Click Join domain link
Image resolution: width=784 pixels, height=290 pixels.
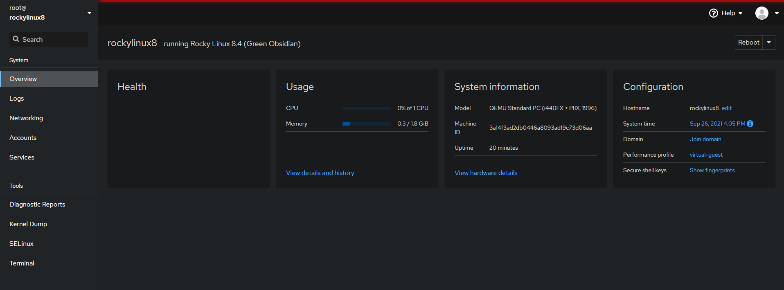[705, 139]
